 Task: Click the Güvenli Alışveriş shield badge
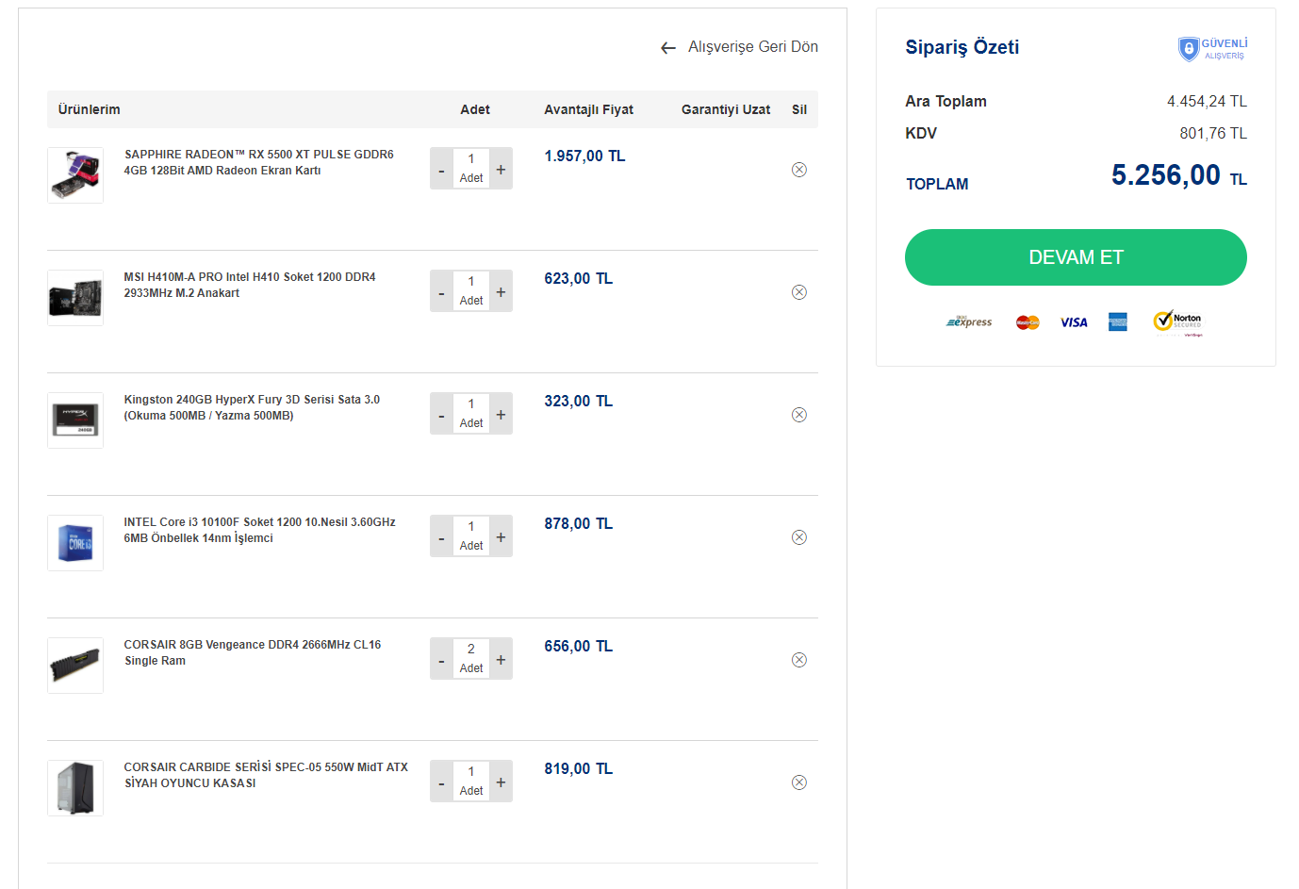point(1213,49)
